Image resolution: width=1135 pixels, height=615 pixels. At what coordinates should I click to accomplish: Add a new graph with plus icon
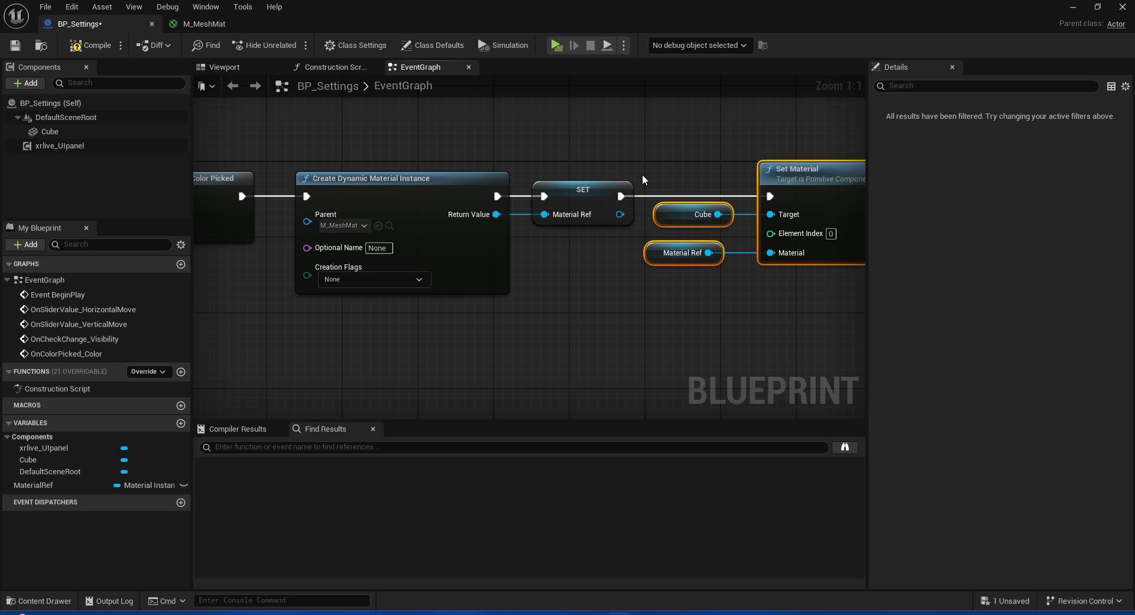coord(181,264)
